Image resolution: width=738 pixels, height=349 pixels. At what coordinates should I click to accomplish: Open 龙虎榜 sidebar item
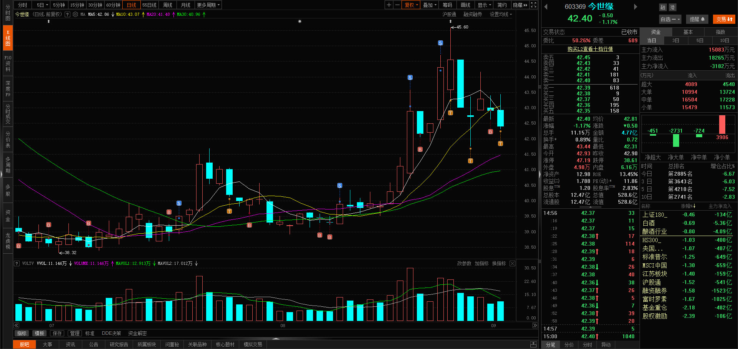coord(8,241)
